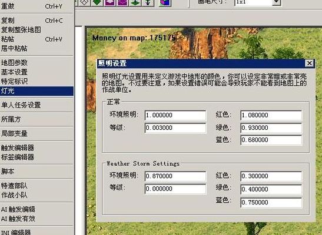Open 触发编辑器 menu item

pyautogui.click(x=36, y=147)
